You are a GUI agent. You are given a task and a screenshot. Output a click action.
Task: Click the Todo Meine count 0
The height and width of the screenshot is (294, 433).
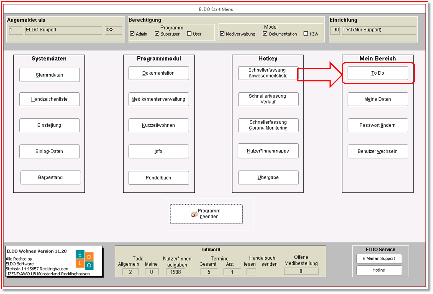pos(152,272)
